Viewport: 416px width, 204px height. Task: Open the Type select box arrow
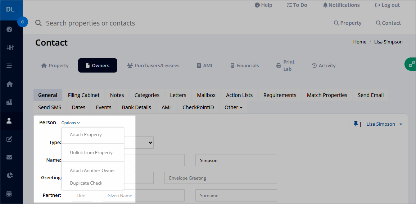(x=150, y=143)
